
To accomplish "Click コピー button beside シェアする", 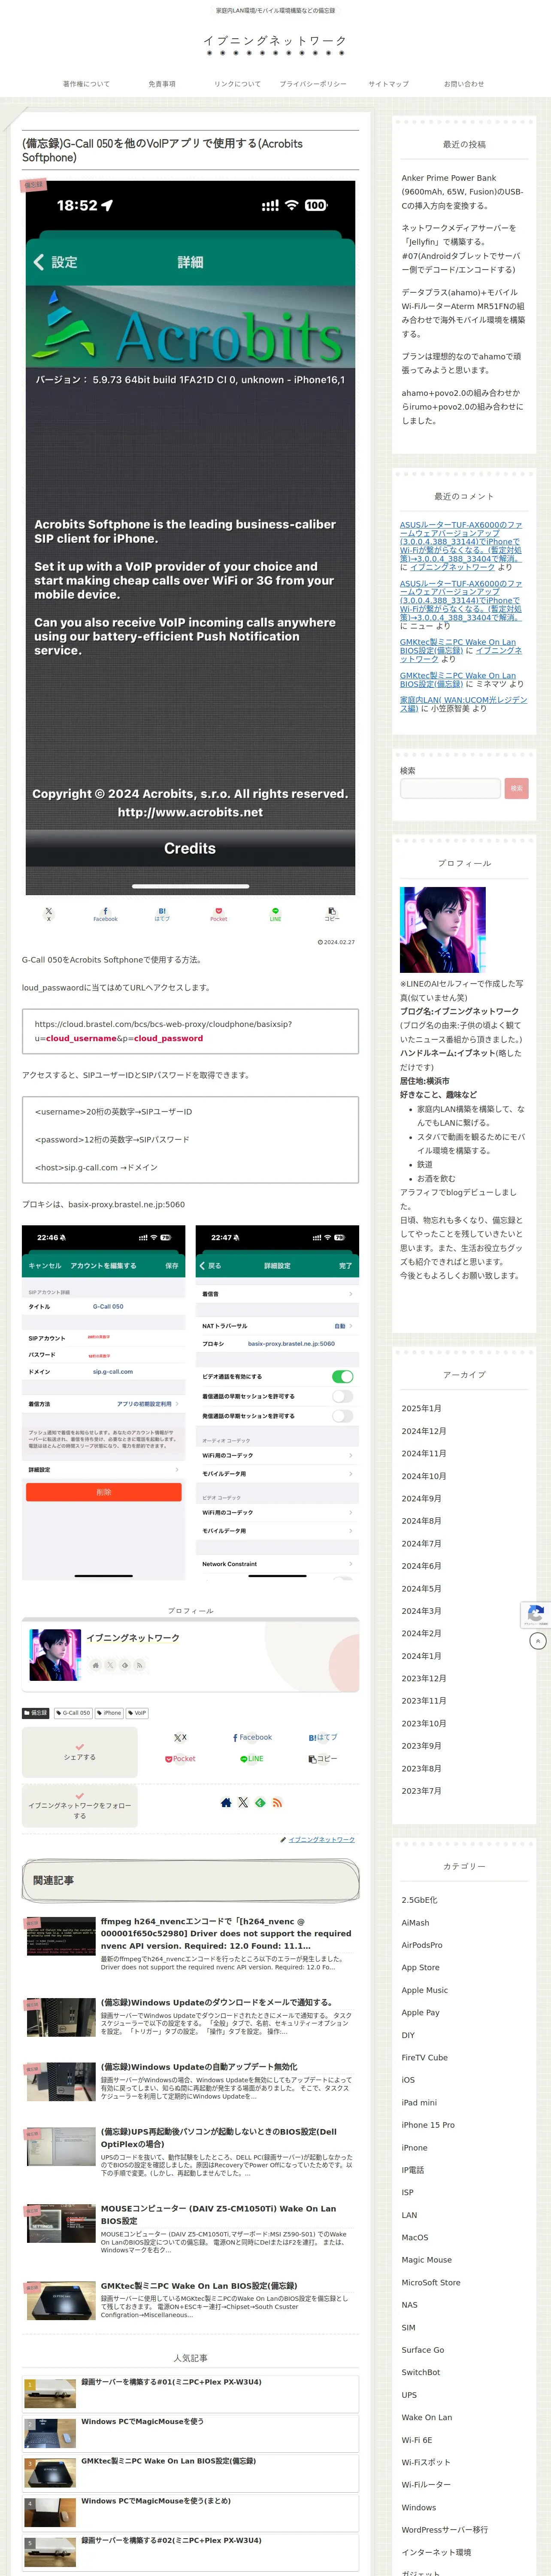I will 323,1759.
